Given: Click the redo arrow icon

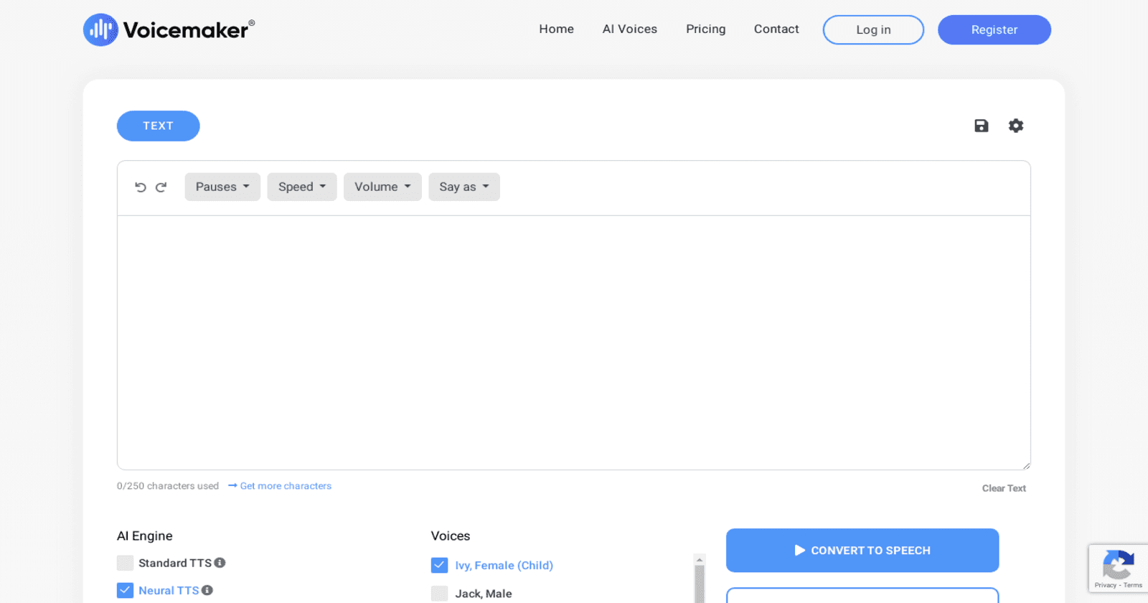Looking at the screenshot, I should click(161, 187).
